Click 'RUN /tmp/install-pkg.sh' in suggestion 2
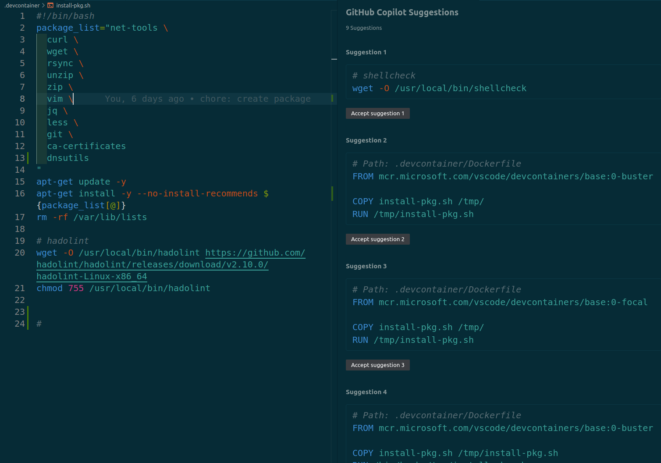Image resolution: width=661 pixels, height=463 pixels. [x=413, y=214]
